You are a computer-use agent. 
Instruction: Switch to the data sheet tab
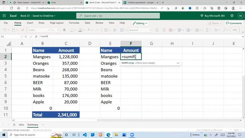click(21, 125)
